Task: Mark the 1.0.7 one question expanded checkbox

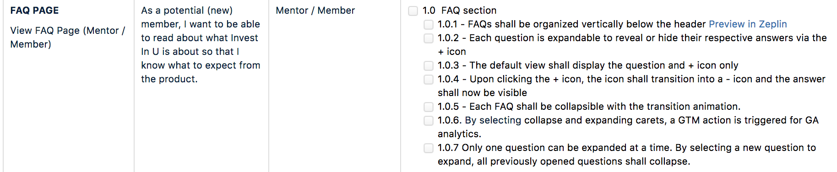Action: click(x=429, y=148)
